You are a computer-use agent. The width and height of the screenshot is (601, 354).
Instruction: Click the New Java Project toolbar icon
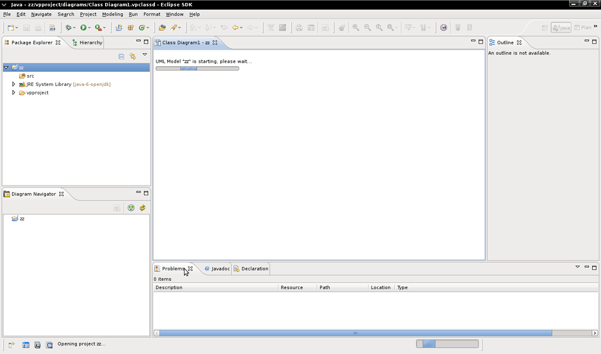[x=118, y=27]
